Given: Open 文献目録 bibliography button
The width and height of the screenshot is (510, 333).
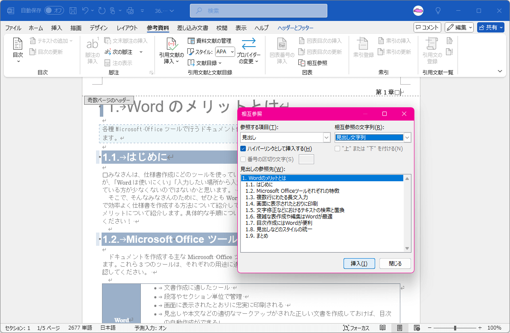Looking at the screenshot, I should [204, 63].
